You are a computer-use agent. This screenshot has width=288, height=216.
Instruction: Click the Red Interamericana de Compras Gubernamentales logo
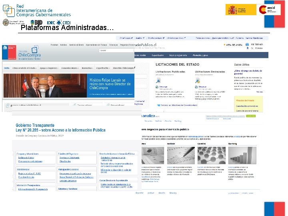click(x=36, y=10)
